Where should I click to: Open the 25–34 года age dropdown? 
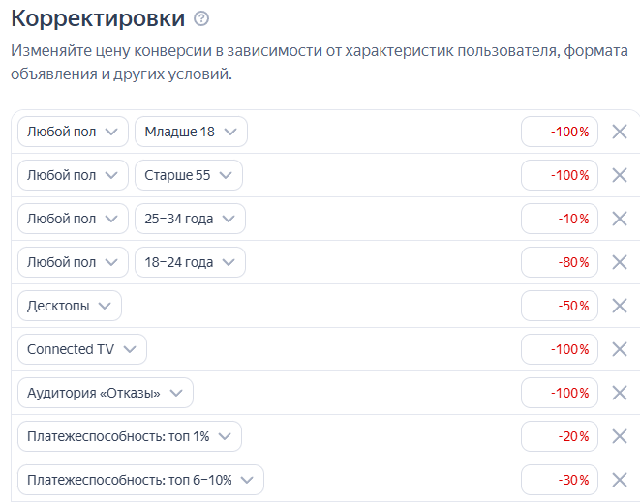[190, 219]
